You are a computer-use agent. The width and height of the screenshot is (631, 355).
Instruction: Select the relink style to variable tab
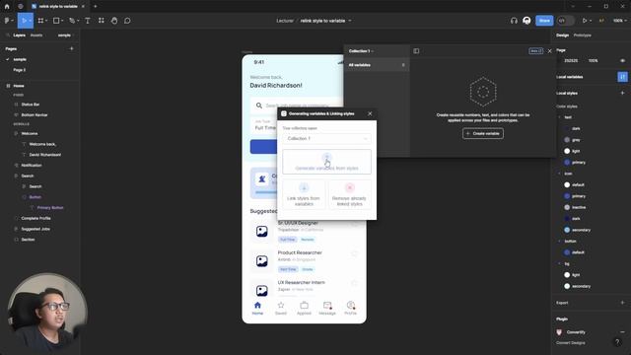[58, 7]
